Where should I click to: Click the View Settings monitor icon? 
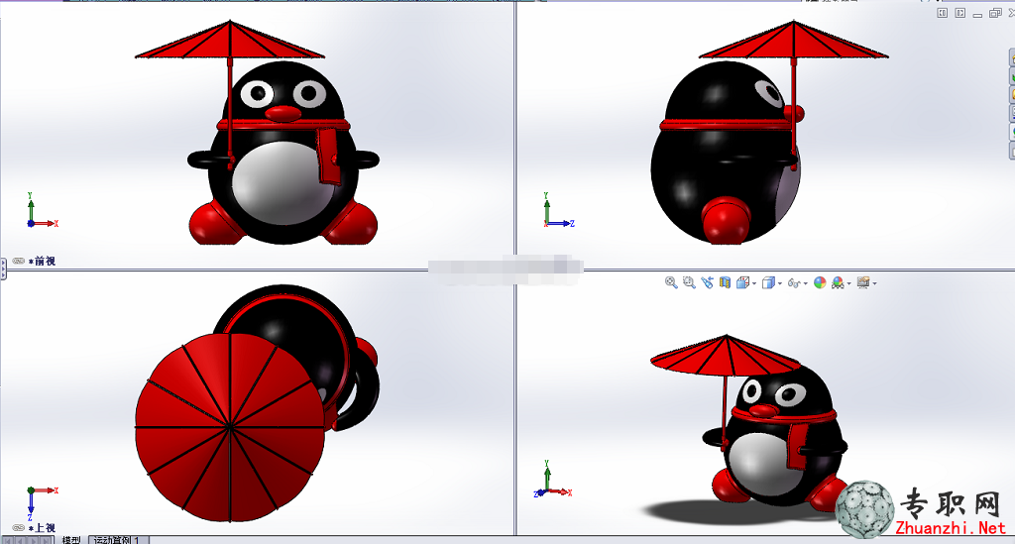(863, 282)
